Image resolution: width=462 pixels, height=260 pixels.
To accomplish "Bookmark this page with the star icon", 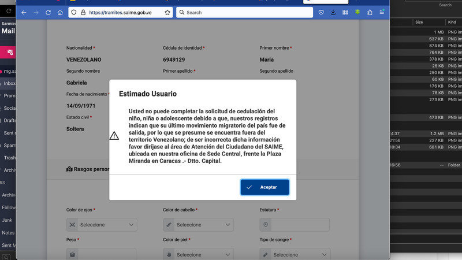I will point(167,12).
